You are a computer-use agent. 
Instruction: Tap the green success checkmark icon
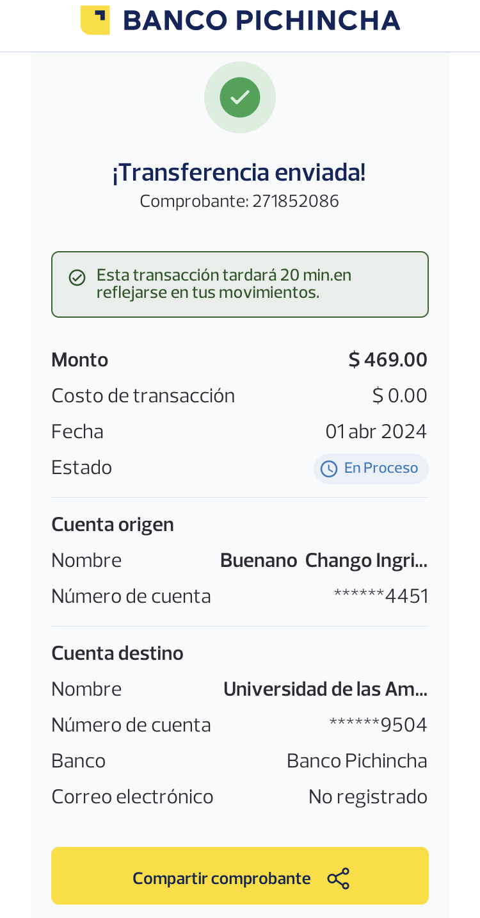pos(240,97)
